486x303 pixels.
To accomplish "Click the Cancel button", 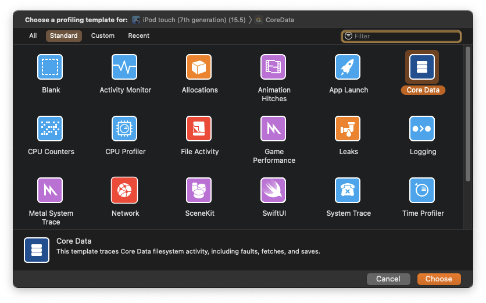I will 388,279.
